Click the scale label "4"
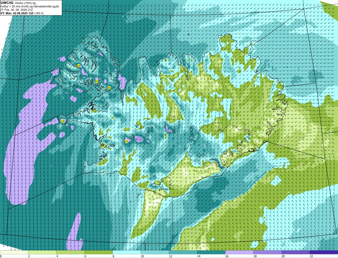This screenshot has width=338, height=258. (57, 256)
